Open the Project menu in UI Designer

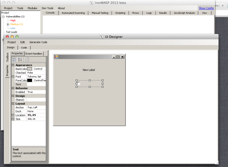pyautogui.click(x=12, y=42)
